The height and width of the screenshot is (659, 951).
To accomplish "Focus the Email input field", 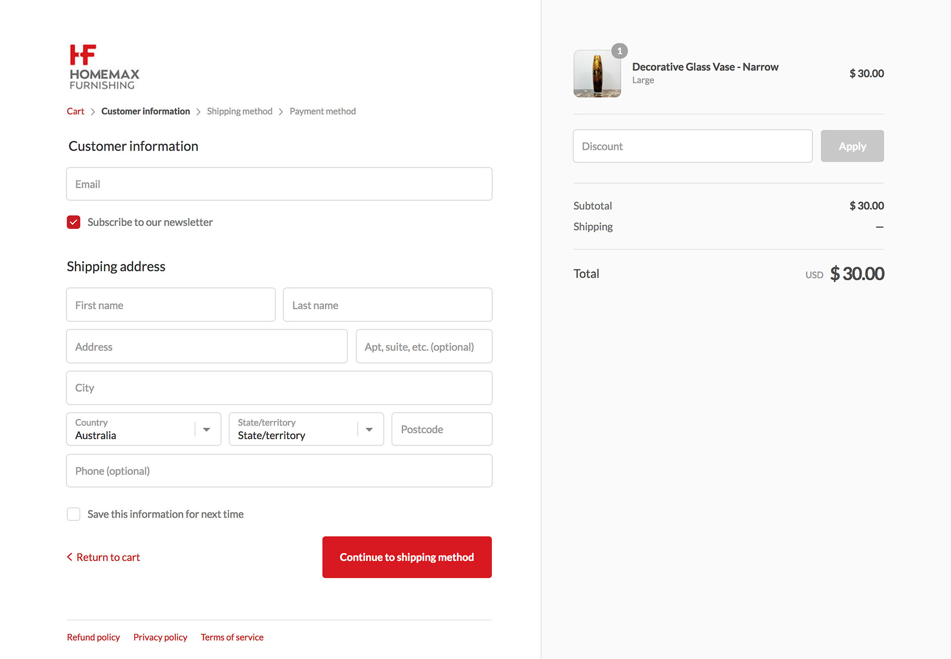I will [279, 184].
